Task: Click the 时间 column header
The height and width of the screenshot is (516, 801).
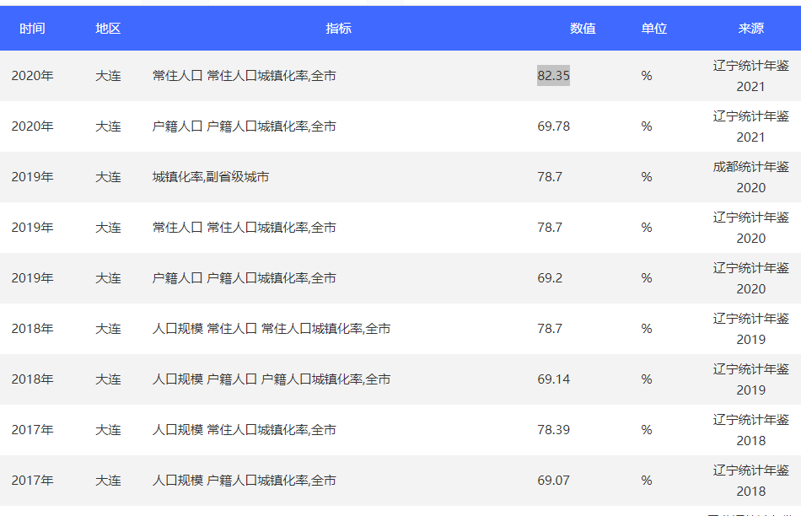Action: (x=32, y=29)
